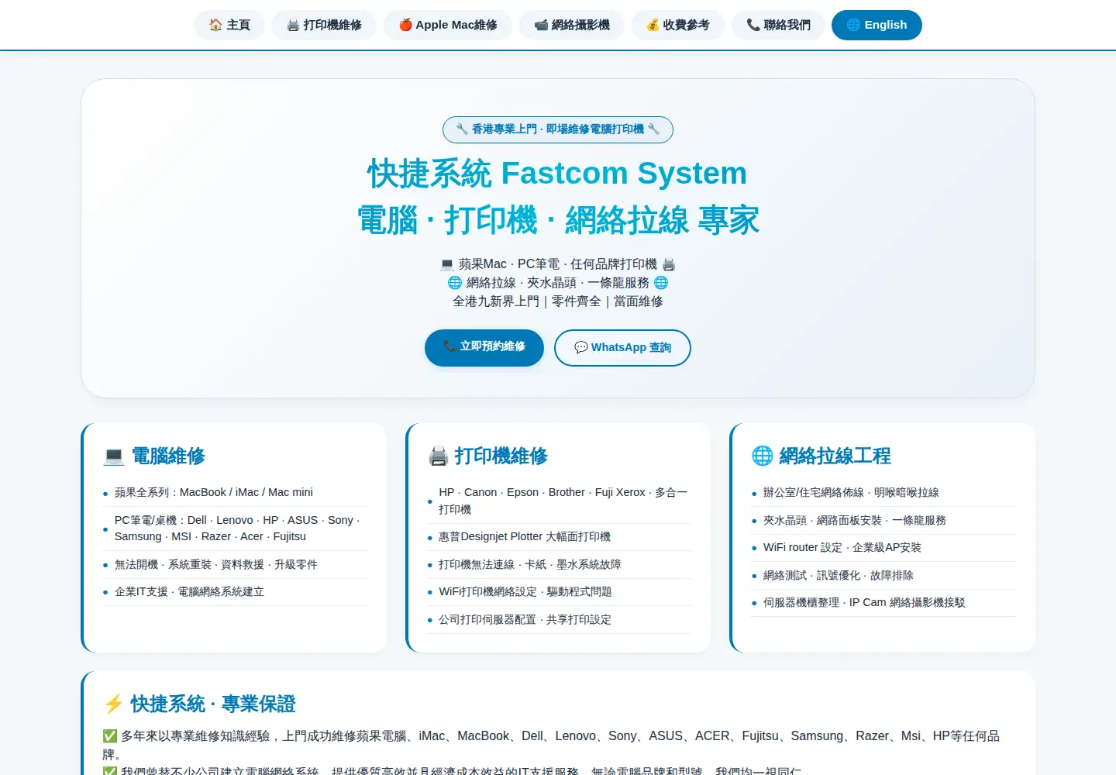Click the camera icon in 網絡攝影機 nav
Image resolution: width=1116 pixels, height=775 pixels.
[541, 25]
